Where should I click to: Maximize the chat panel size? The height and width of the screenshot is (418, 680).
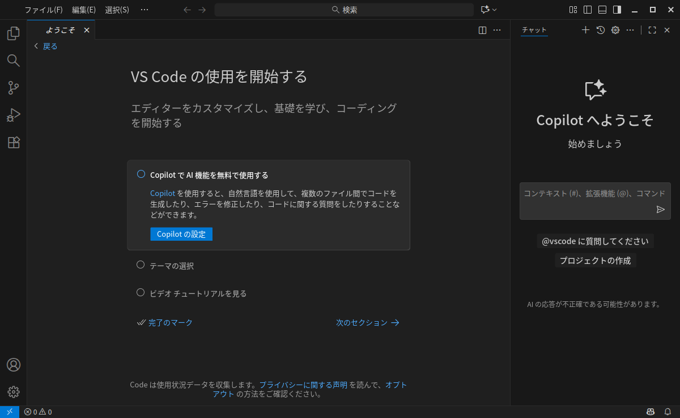652,30
